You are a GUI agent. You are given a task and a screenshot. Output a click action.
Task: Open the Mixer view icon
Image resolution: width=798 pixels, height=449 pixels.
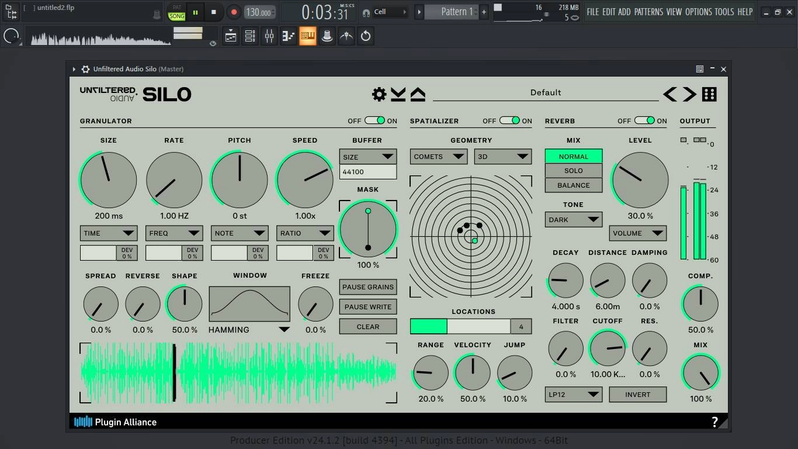pyautogui.click(x=269, y=36)
